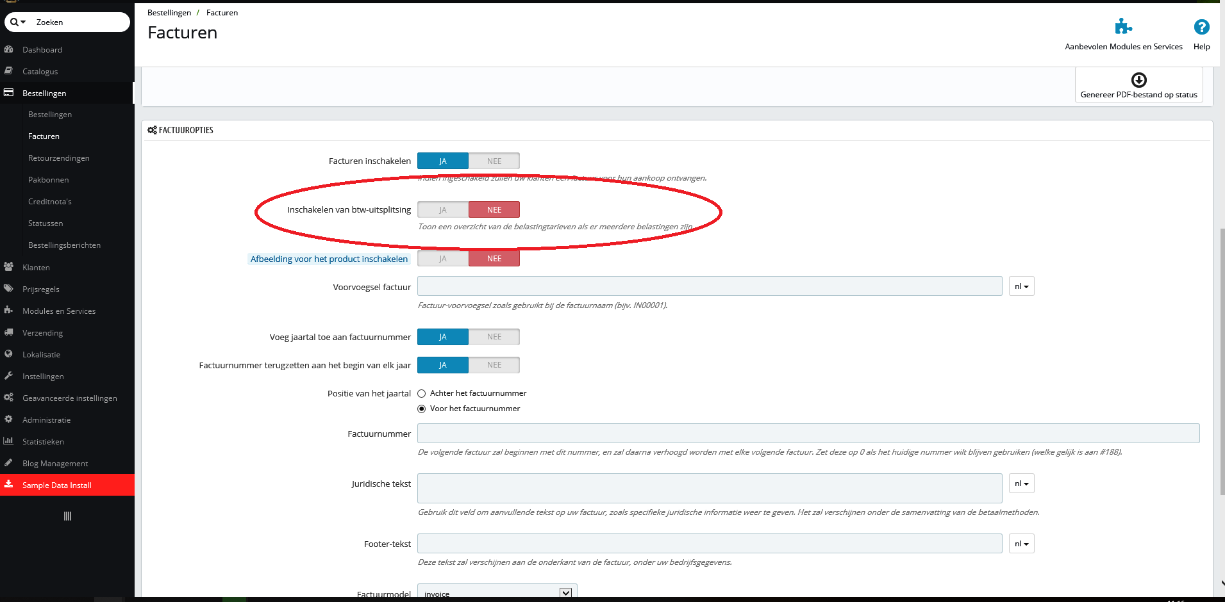The height and width of the screenshot is (602, 1225).
Task: Select NEE for Afbeelding voor het product
Action: pos(494,258)
